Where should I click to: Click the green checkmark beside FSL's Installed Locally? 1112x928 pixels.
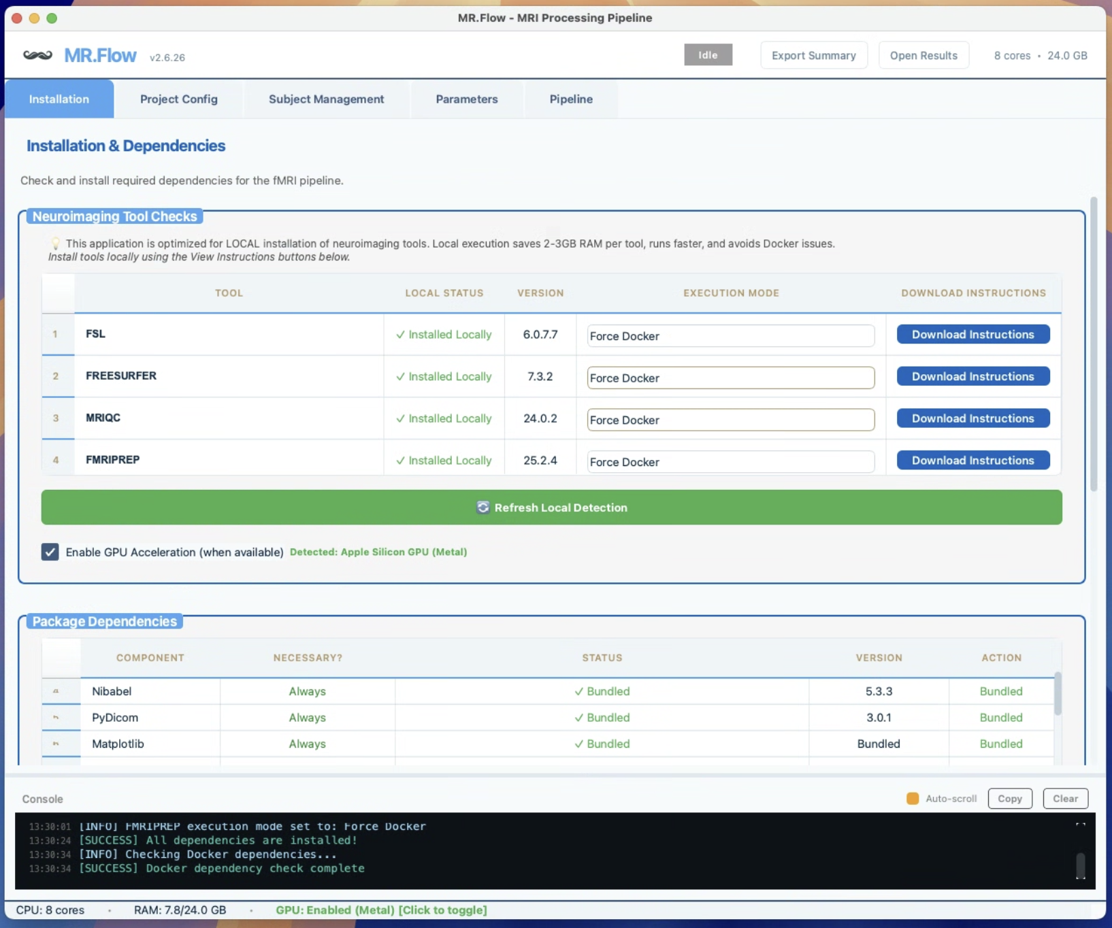401,334
